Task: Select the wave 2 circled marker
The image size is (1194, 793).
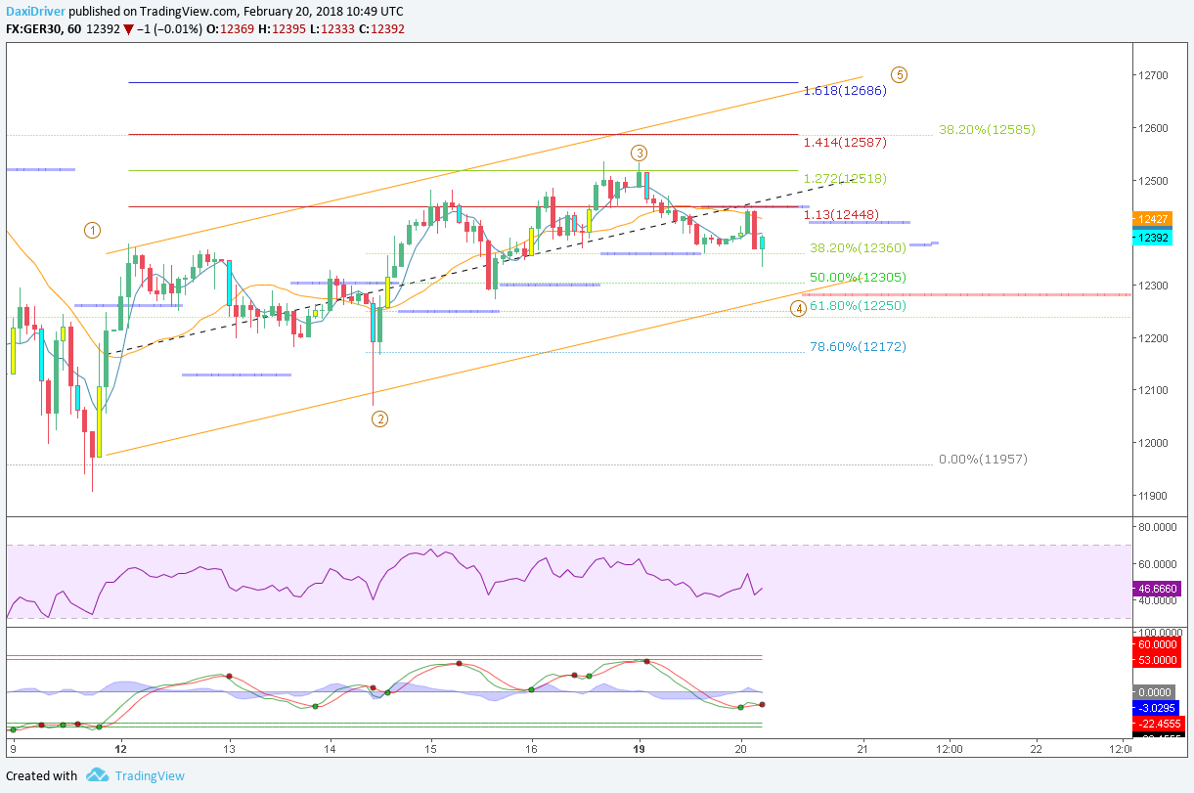Action: pos(379,419)
